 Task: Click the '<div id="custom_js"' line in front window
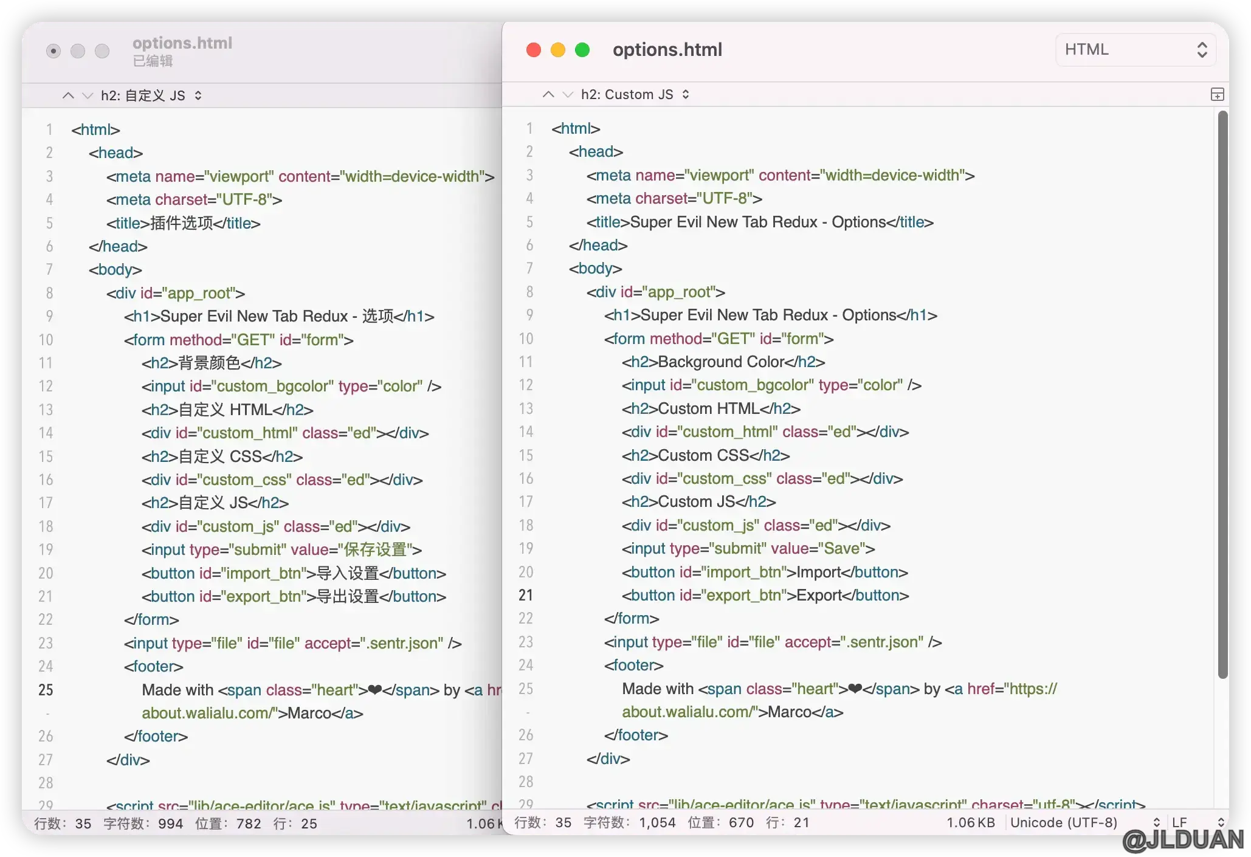point(756,525)
